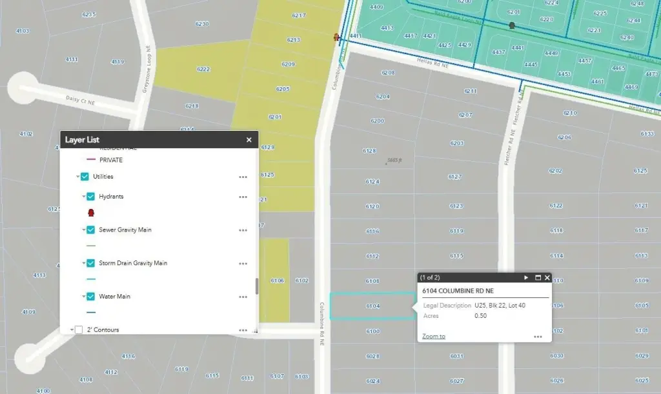Expand the 2' Contours layer
Screen dimensions: 661x394
click(x=71, y=330)
